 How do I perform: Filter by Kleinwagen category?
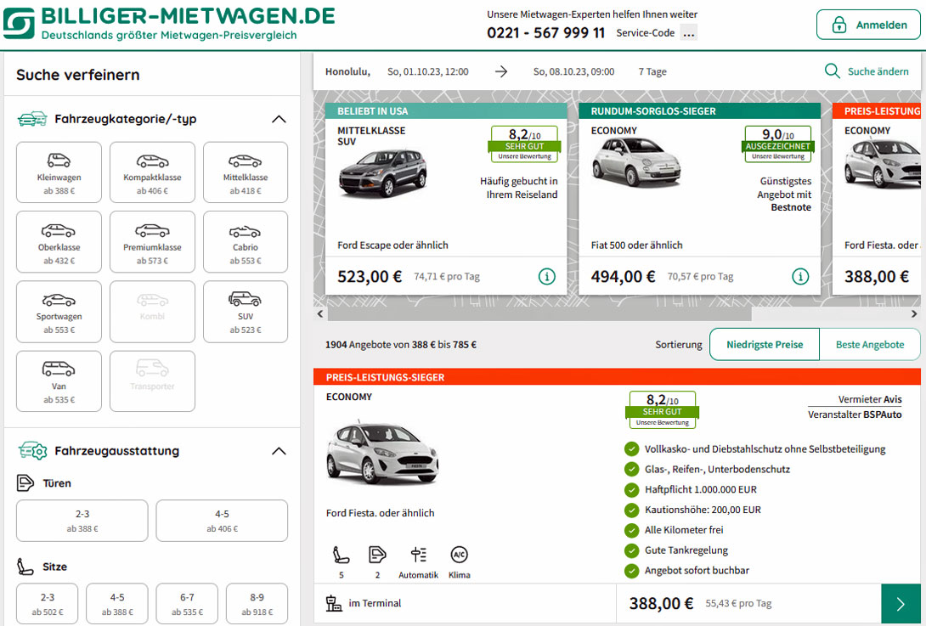click(59, 172)
